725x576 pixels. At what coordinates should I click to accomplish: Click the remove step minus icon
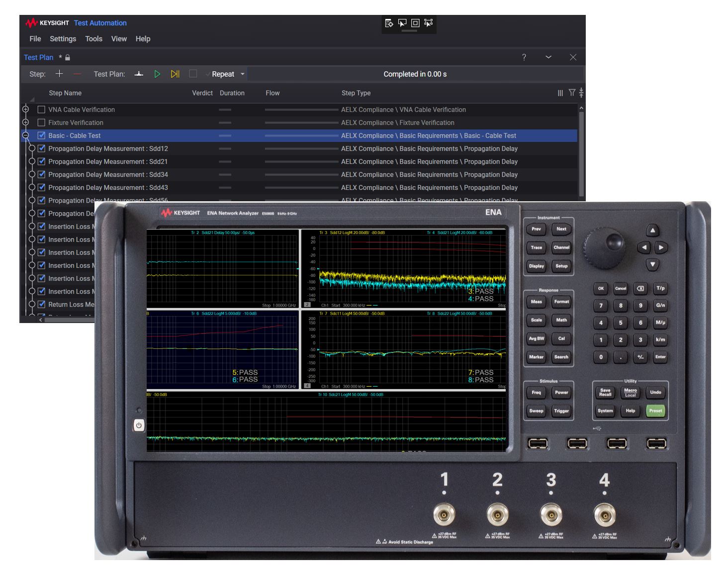point(77,74)
